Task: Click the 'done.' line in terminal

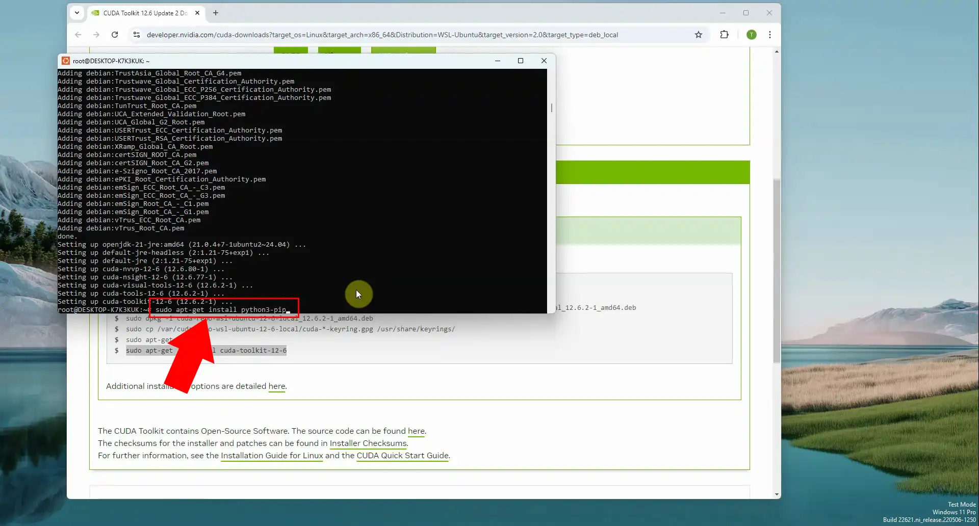Action: pyautogui.click(x=67, y=236)
